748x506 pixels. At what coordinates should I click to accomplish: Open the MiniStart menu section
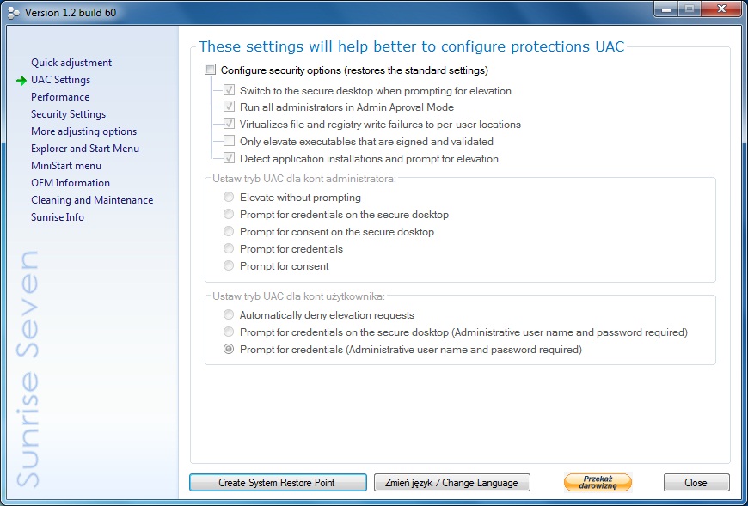pyautogui.click(x=66, y=166)
